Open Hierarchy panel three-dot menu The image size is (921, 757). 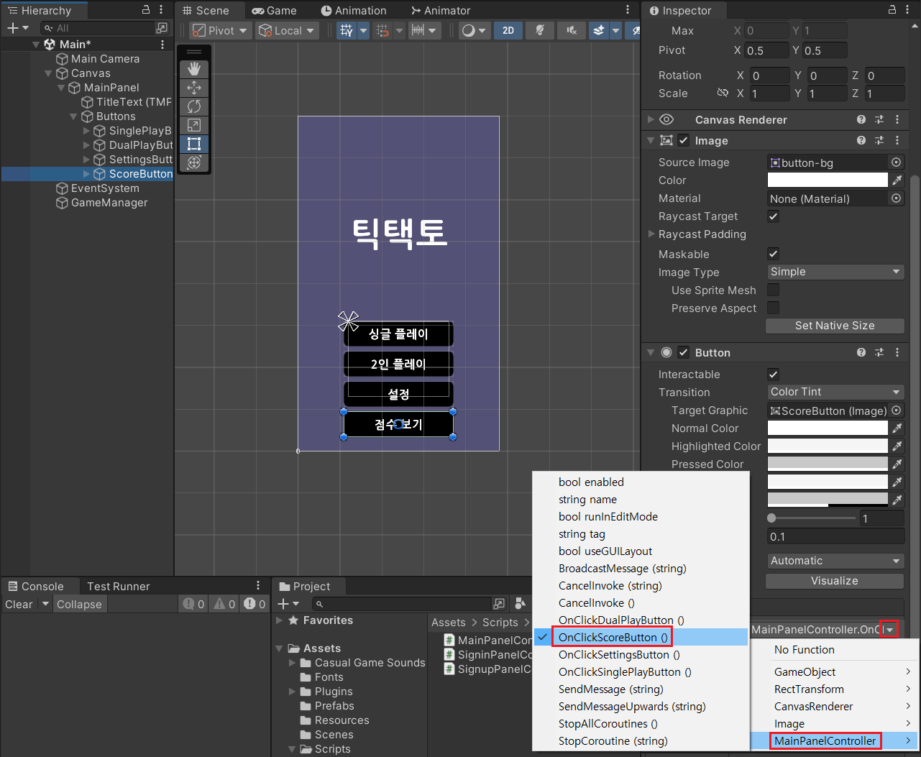click(x=161, y=10)
